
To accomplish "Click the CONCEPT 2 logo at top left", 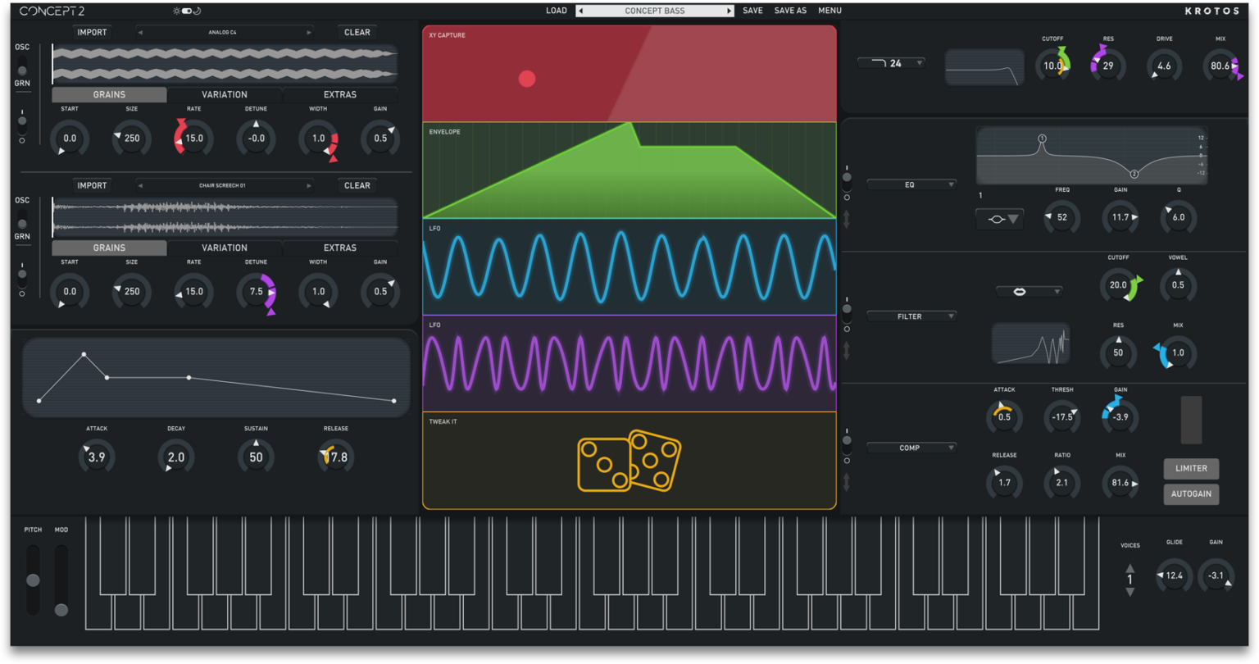I will (52, 10).
